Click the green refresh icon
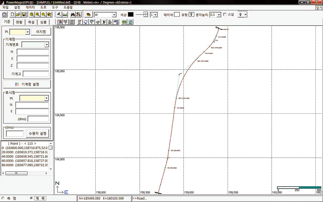The image size is (323, 202). click(130, 22)
